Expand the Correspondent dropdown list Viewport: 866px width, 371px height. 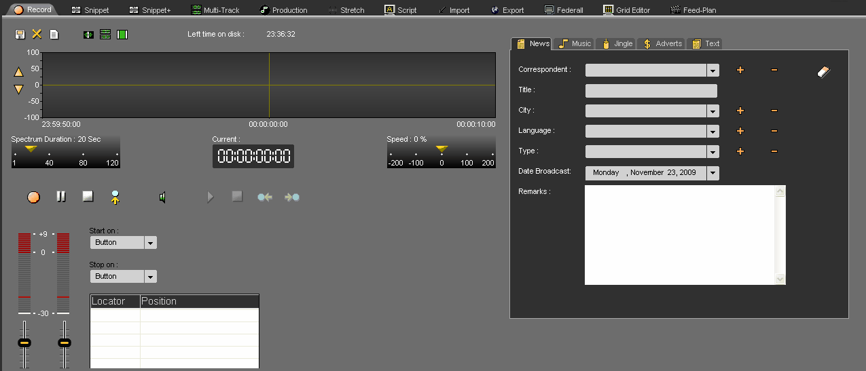(x=712, y=71)
